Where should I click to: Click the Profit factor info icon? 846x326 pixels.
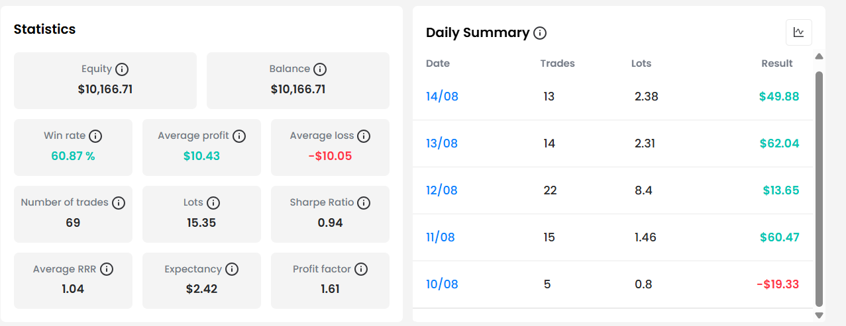tap(361, 270)
